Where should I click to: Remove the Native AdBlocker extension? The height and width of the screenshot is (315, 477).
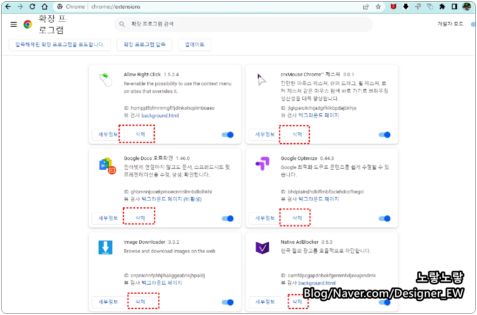[297, 302]
